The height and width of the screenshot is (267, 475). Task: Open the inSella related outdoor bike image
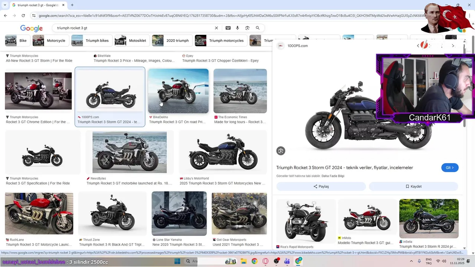pos(429,218)
